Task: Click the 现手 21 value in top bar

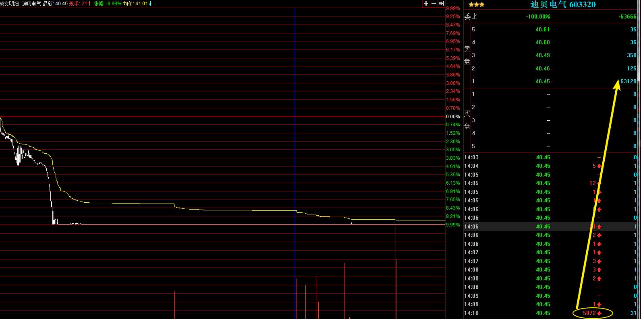Action: [x=80, y=4]
